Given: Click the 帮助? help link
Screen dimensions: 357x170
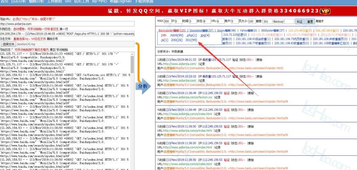Looking at the screenshot, I should click(x=319, y=21).
